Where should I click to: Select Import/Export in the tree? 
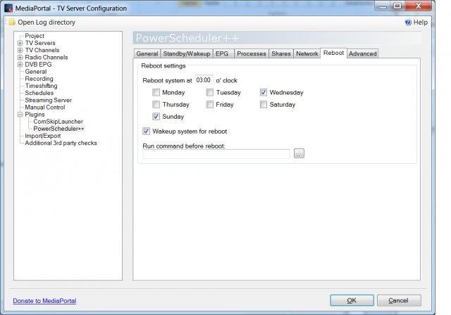point(42,136)
